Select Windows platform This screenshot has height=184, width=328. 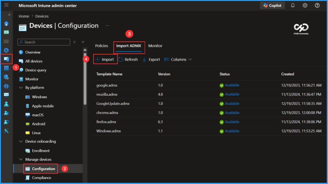[x=39, y=97]
